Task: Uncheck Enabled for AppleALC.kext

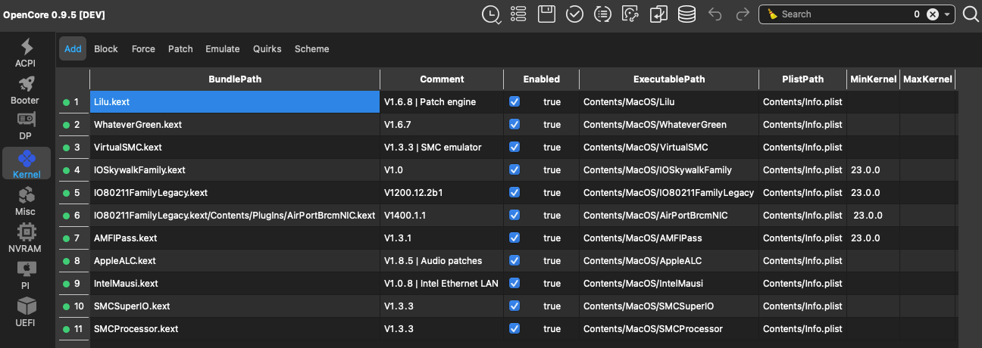Action: 514,260
